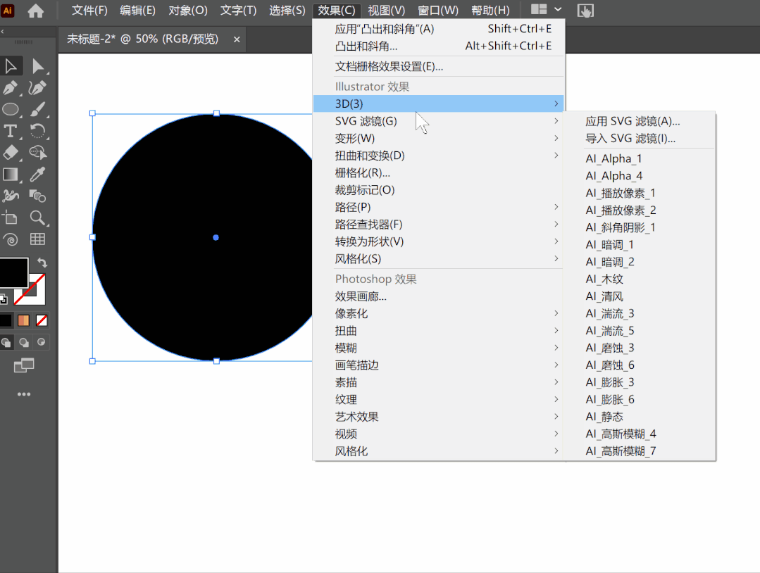Screen dimensions: 760x573
Task: Select the Direct Selection tool
Action: 37,66
